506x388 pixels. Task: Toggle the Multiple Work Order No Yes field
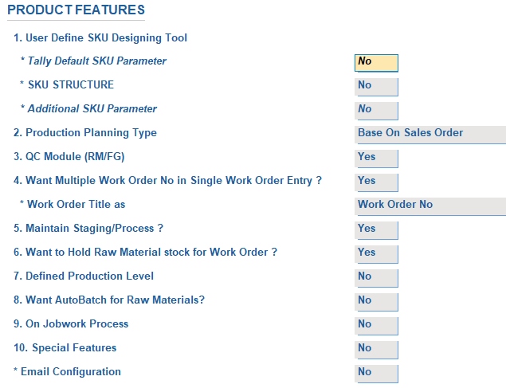(376, 182)
